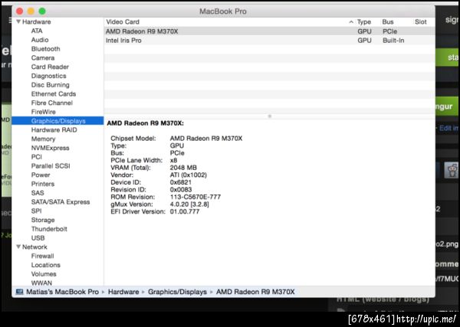Click the split pane divider handle
The width and height of the screenshot is (460, 327).
(x=270, y=116)
